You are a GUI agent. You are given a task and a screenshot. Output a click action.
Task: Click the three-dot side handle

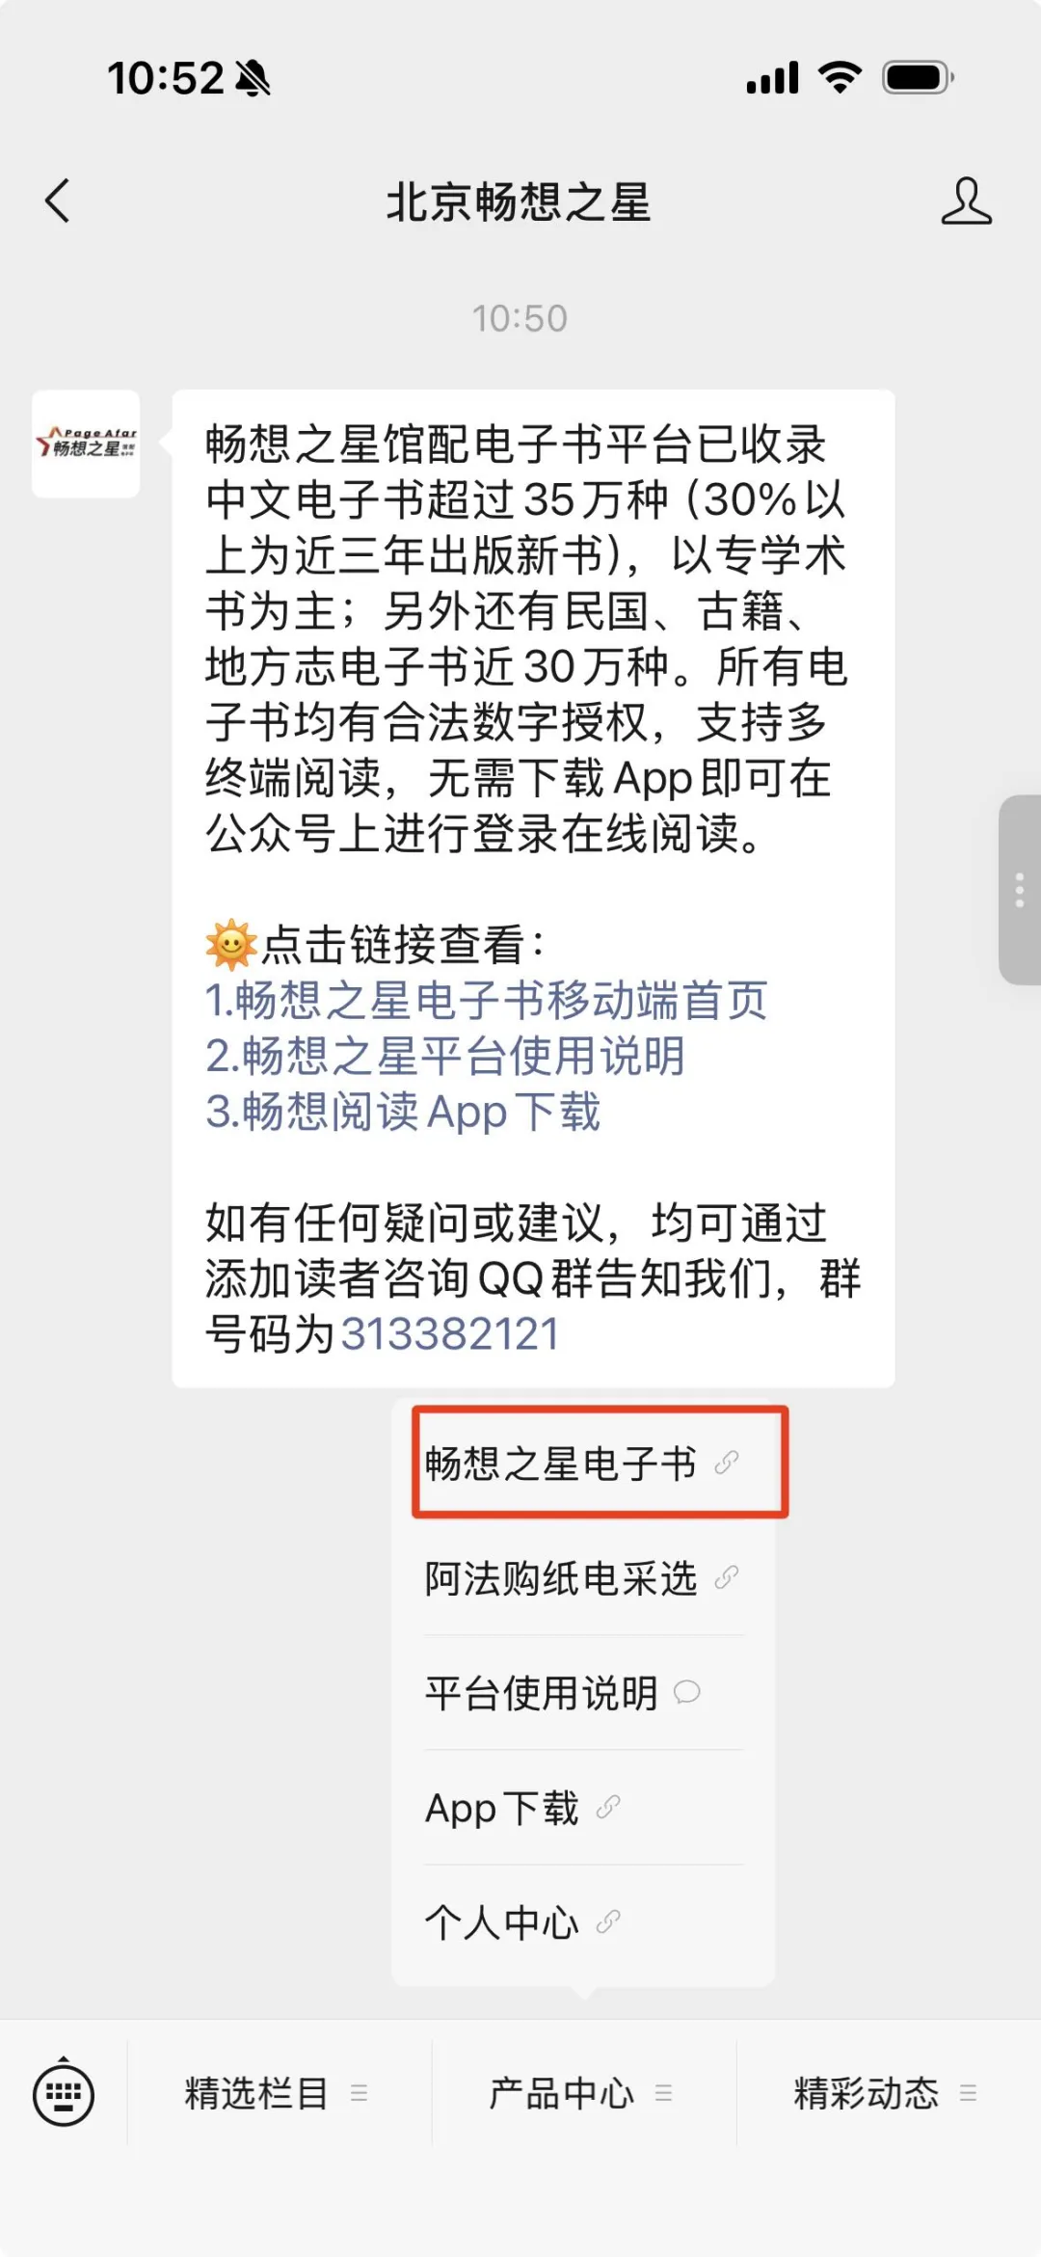click(x=1019, y=890)
